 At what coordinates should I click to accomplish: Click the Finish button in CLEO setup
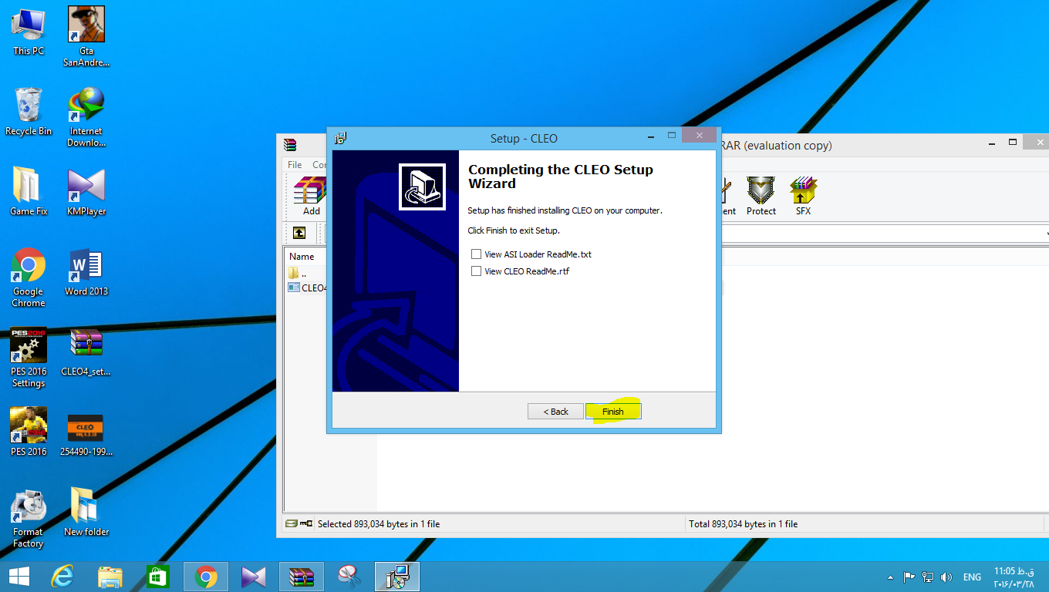click(x=613, y=412)
